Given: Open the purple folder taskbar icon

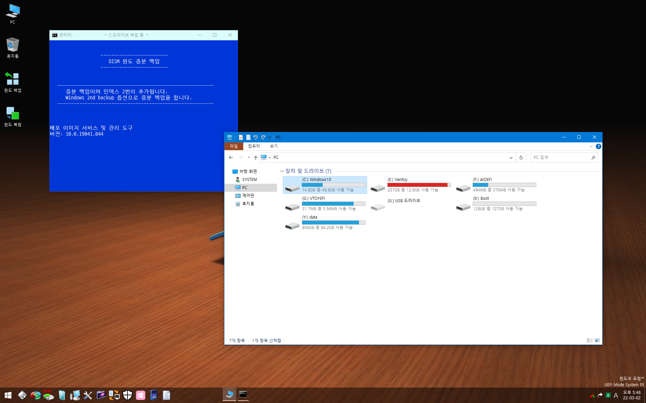Looking at the screenshot, I should [101, 395].
